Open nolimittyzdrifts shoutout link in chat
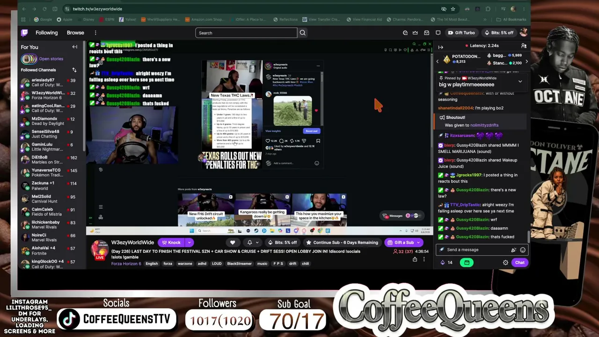Screen dimensions: 599x337 (x=484, y=125)
